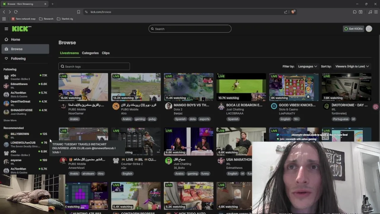Open Following in sidebar navigation

pyautogui.click(x=25, y=59)
